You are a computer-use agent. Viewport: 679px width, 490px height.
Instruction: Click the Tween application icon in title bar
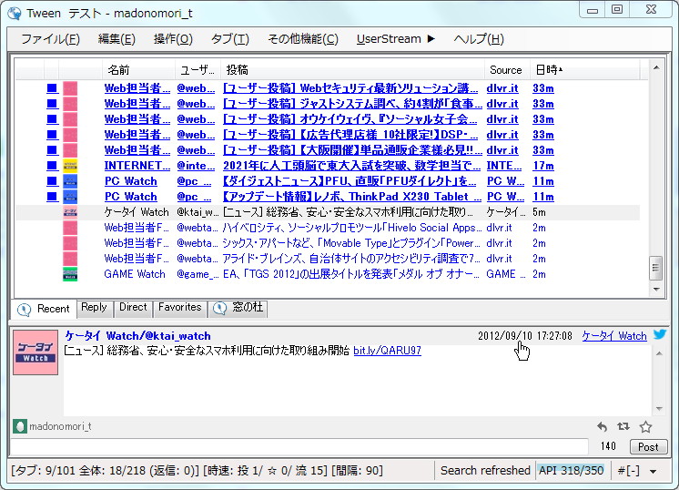point(15,14)
